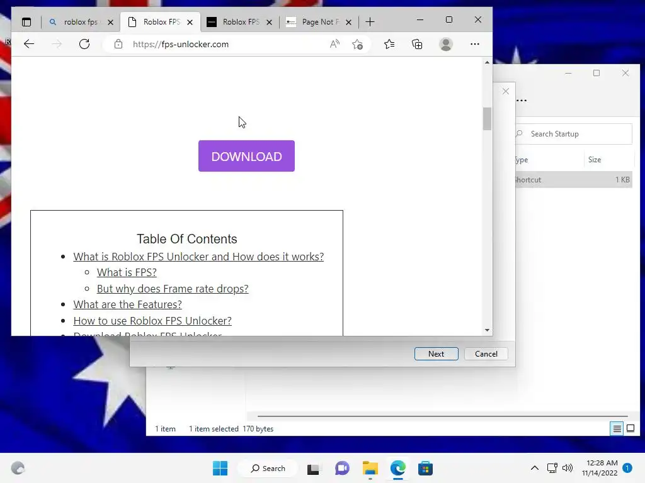Open the profile avatar icon in Edge

(446, 44)
